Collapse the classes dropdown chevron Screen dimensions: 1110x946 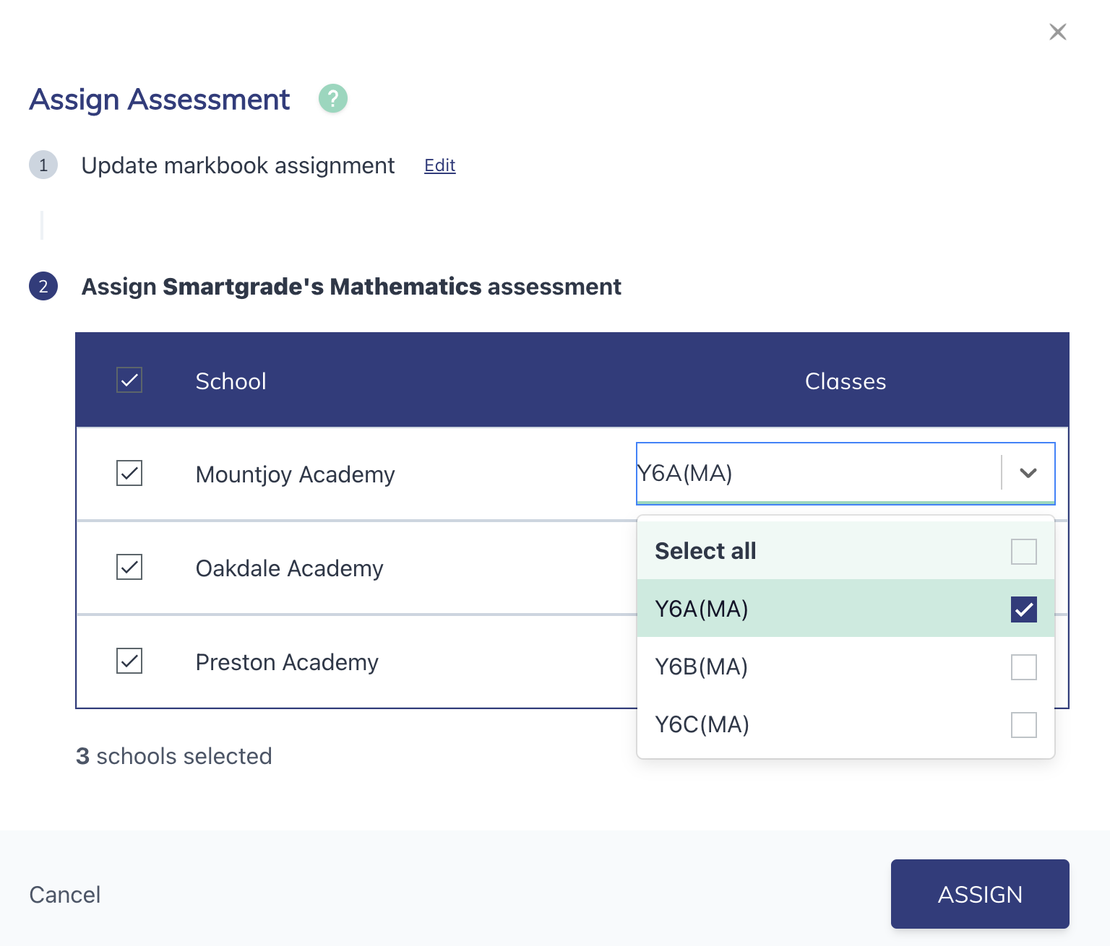pyautogui.click(x=1028, y=473)
